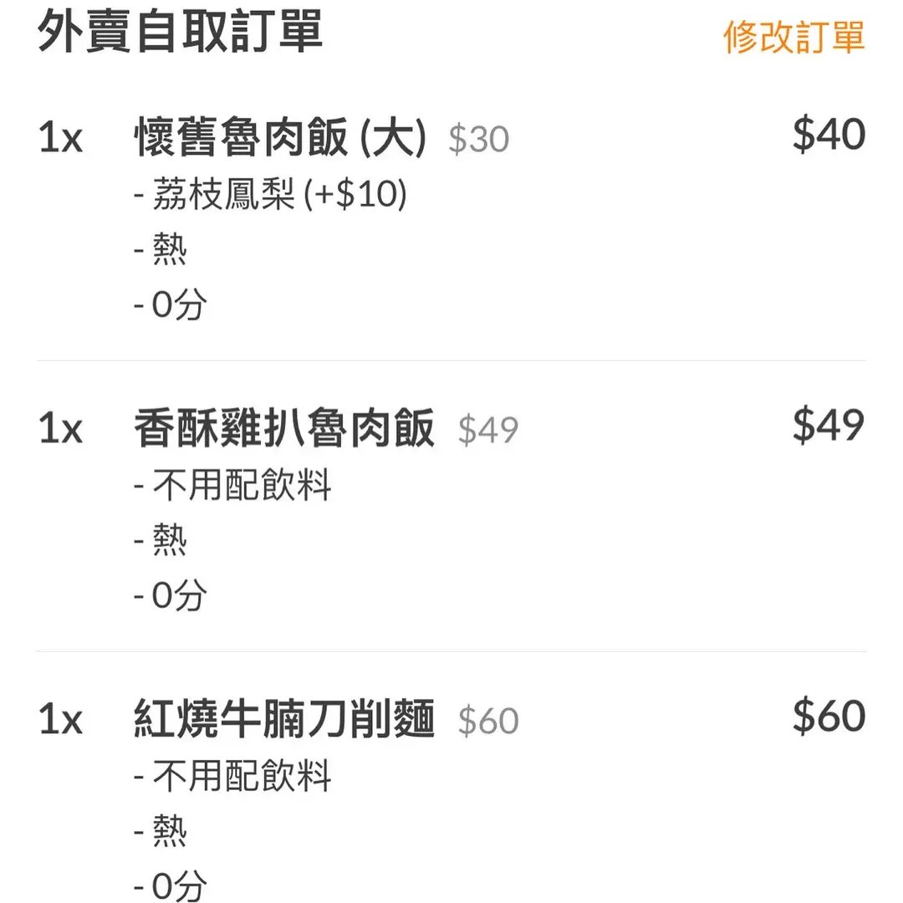Viewport: 903px width, 903px height.
Task: Click the 0分 option under 懷舊魯肉飯
Action: click(x=177, y=305)
